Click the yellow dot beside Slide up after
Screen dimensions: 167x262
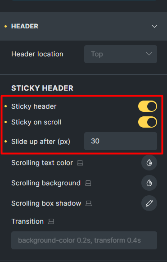coord(6,142)
